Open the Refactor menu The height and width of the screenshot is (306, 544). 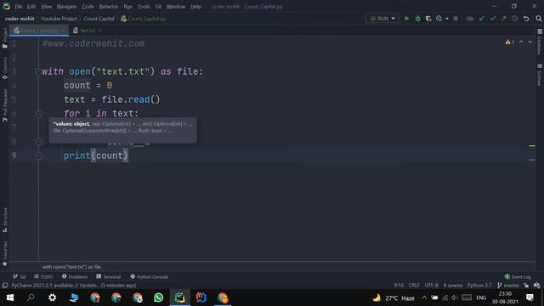109,6
